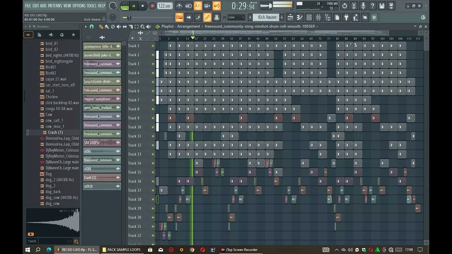Image resolution: width=452 pixels, height=254 pixels.
Task: Click the one-click audio recording microphone icon
Action: 363,6
